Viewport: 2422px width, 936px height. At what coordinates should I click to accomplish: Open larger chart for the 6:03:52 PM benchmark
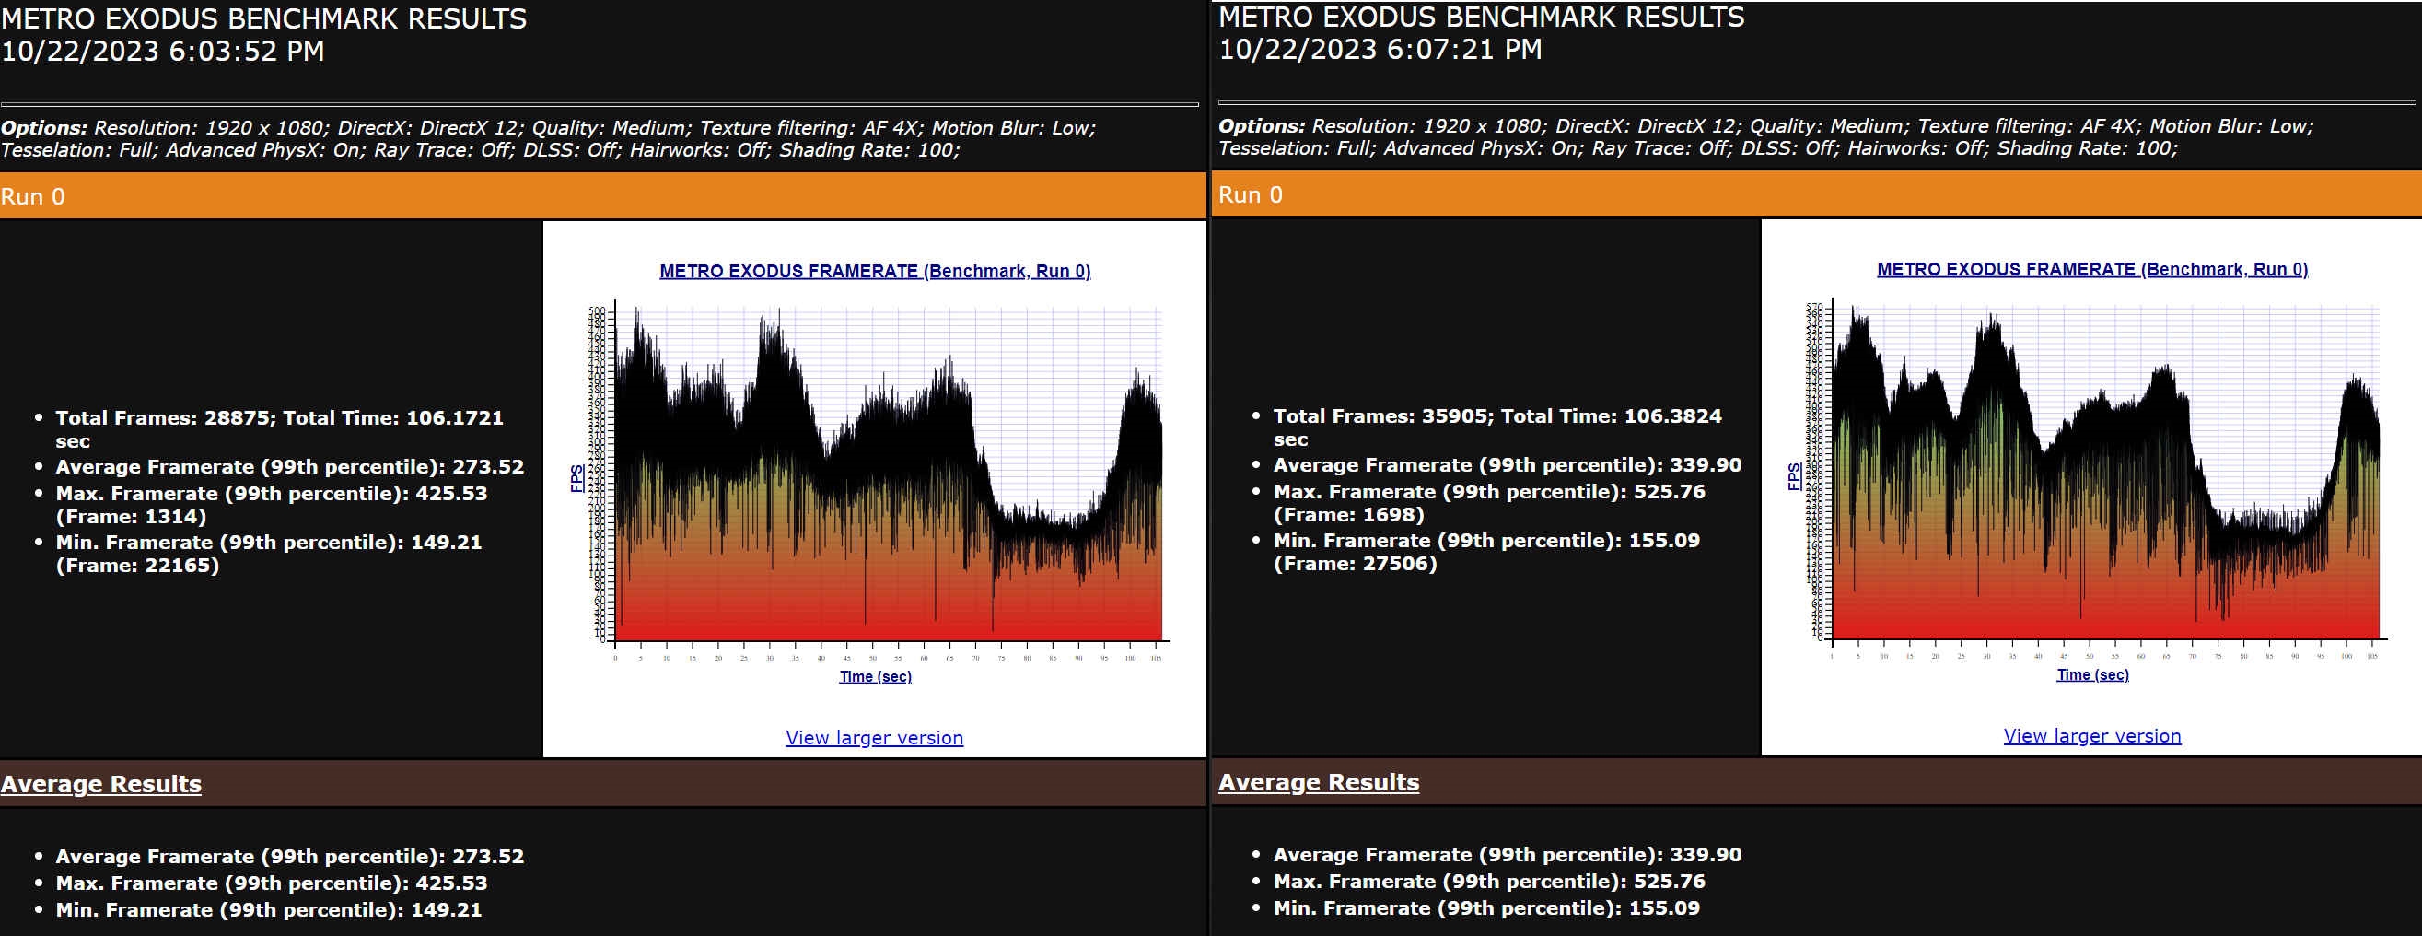tap(873, 738)
